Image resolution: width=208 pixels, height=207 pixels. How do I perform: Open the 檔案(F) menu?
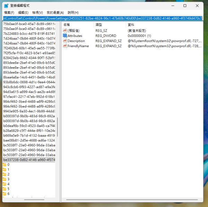point(9,13)
